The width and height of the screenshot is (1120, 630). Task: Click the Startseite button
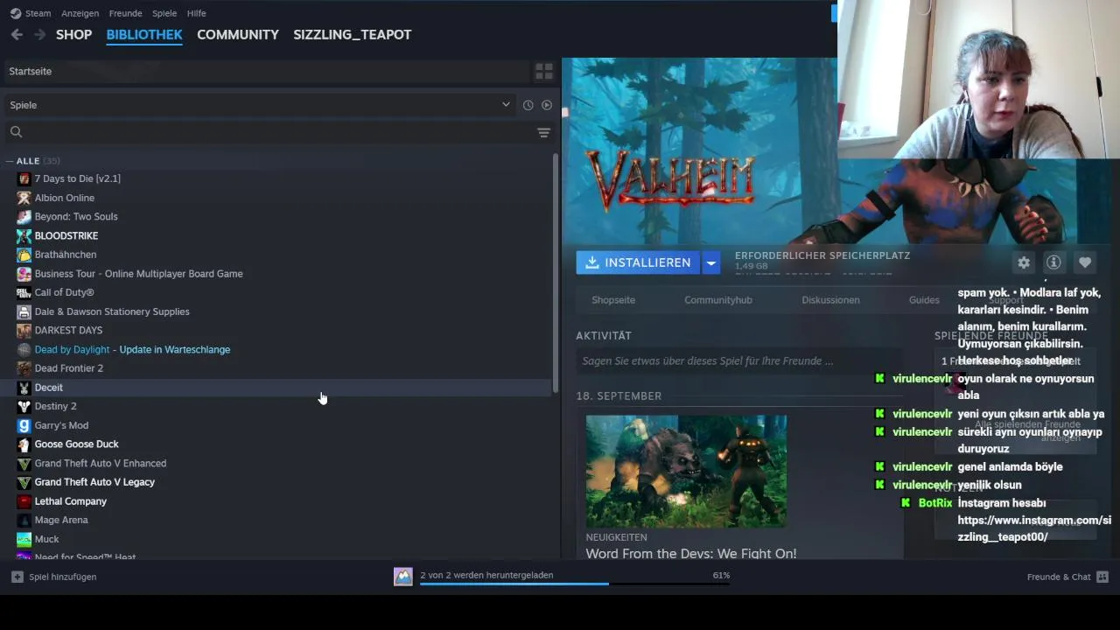coord(266,71)
